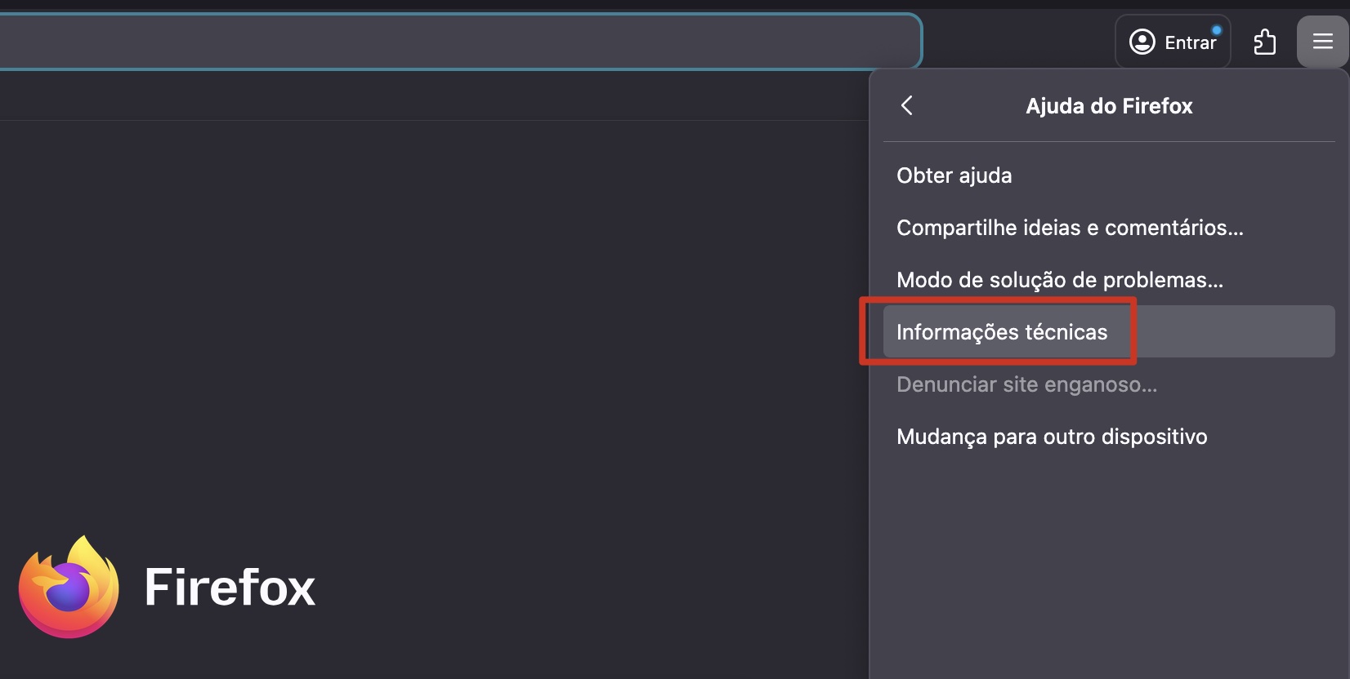The height and width of the screenshot is (679, 1350).
Task: Open Modo de solução de problemas…
Action: point(1109,280)
